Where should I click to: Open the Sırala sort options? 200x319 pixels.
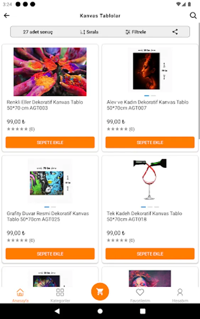coord(89,32)
